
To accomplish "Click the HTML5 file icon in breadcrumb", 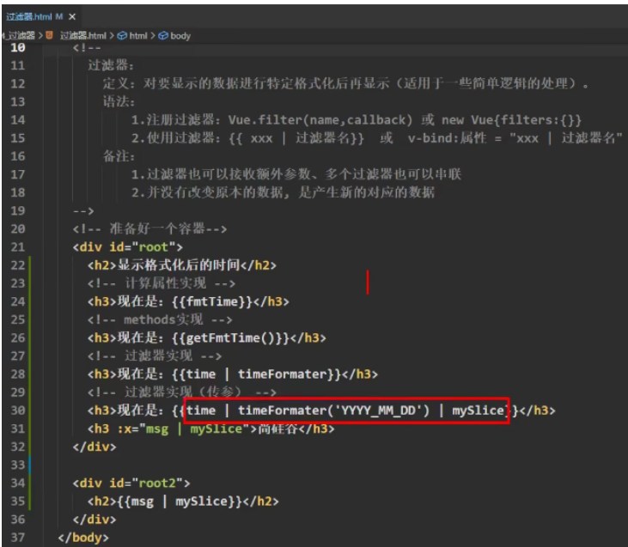I will pyautogui.click(x=50, y=35).
